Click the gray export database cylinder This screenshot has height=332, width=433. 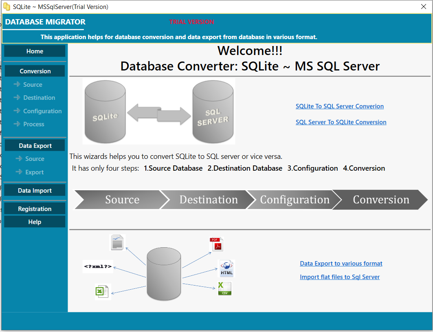coord(164,273)
